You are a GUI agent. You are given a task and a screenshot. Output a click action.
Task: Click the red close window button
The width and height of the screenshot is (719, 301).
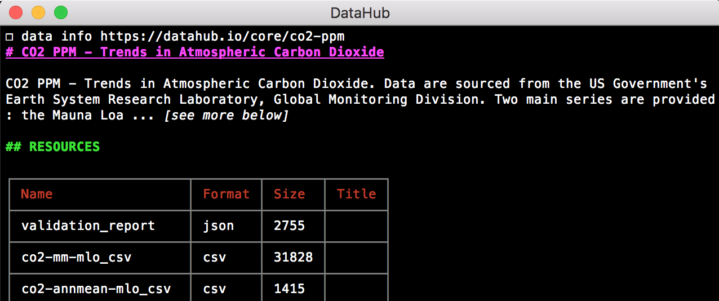point(16,12)
